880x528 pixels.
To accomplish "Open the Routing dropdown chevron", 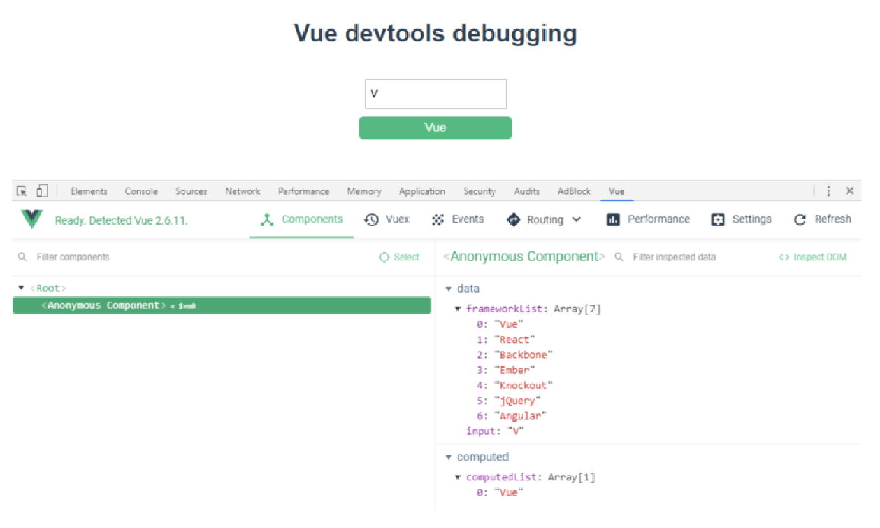I will point(577,219).
